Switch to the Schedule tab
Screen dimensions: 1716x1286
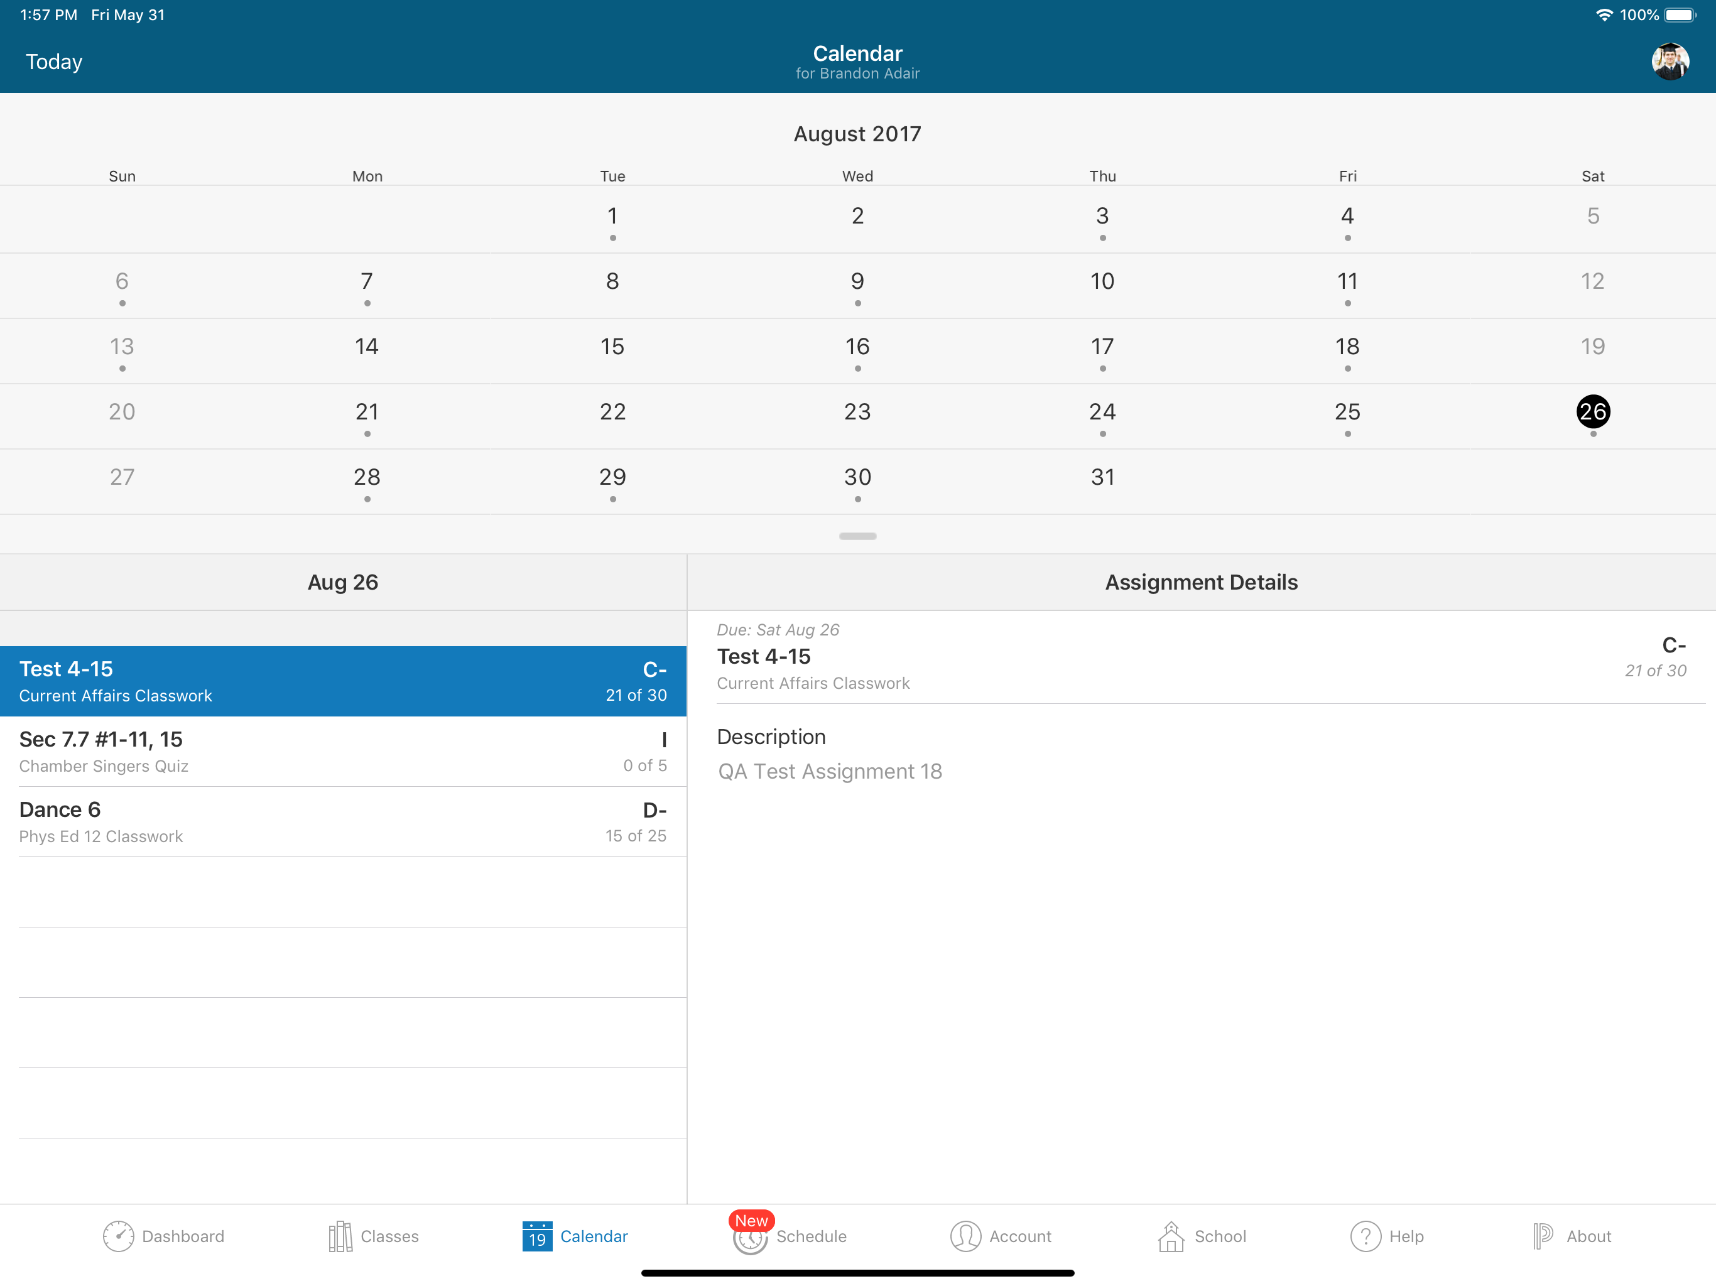pyautogui.click(x=790, y=1236)
